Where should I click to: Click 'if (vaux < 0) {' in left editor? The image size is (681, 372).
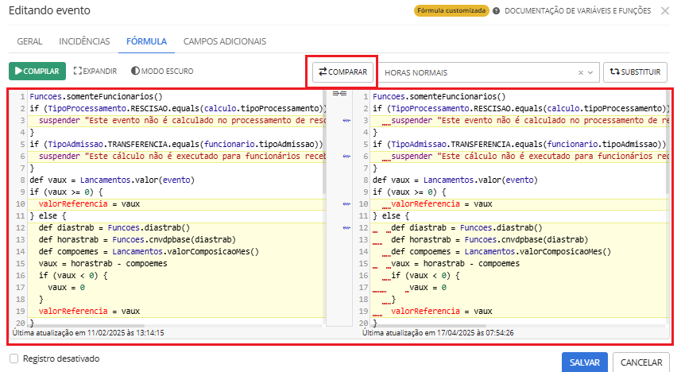point(73,276)
